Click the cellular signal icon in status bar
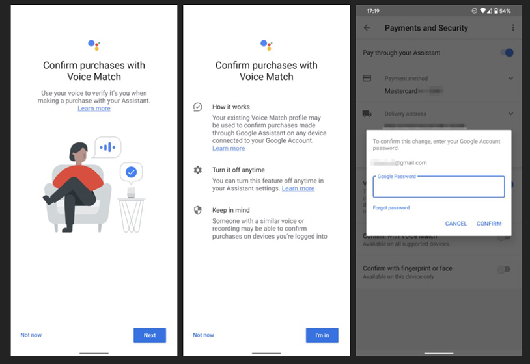Image resolution: width=530 pixels, height=364 pixels. 490,11
